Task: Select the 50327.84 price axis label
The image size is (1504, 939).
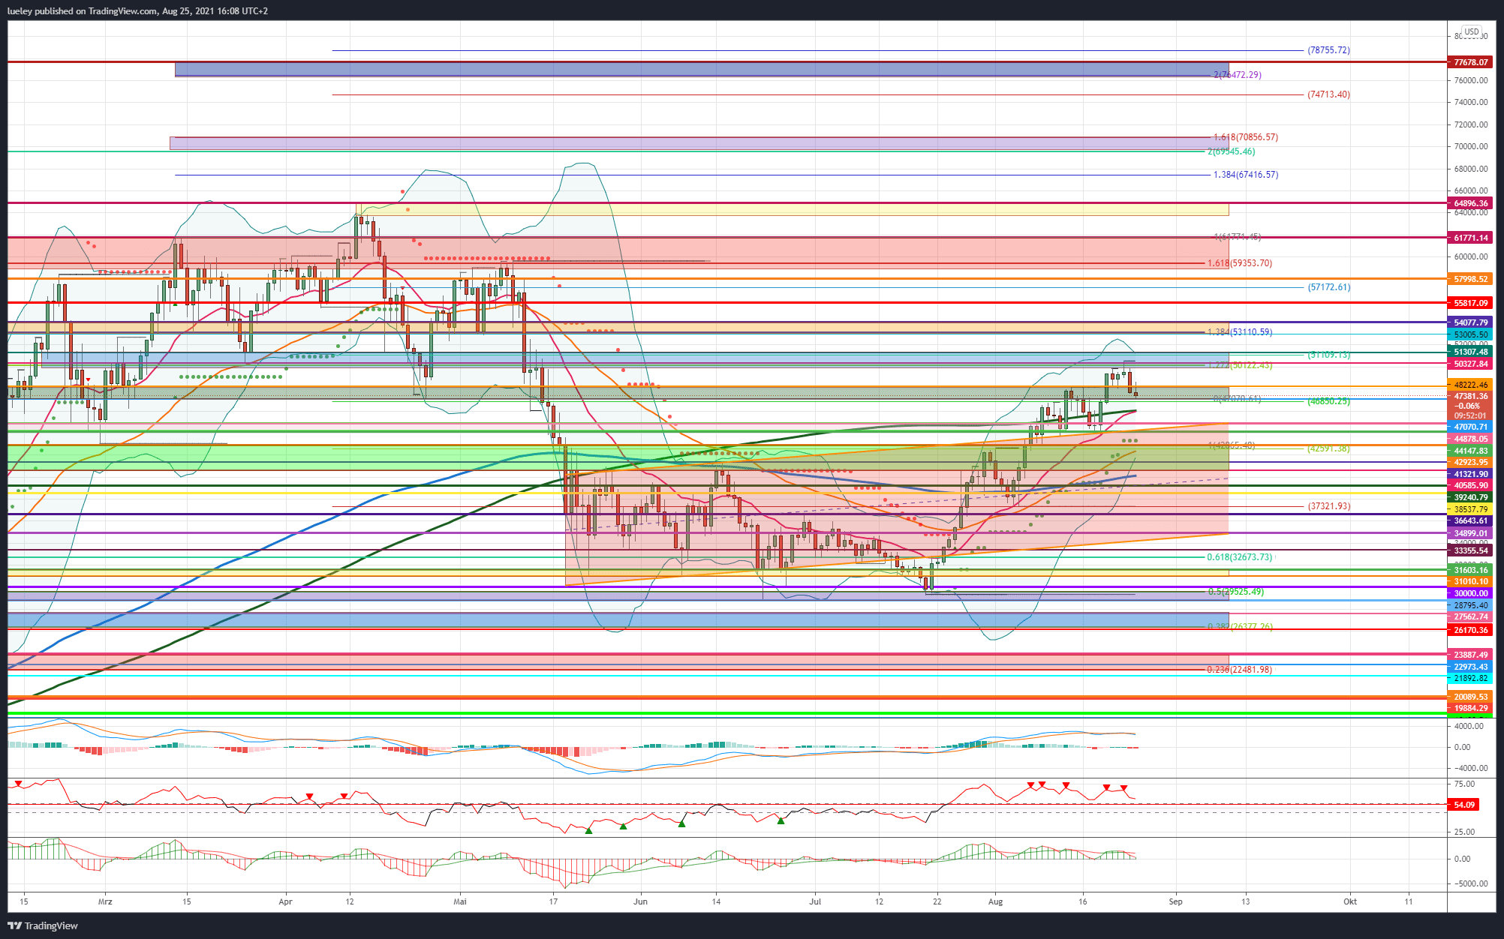Action: pos(1470,364)
